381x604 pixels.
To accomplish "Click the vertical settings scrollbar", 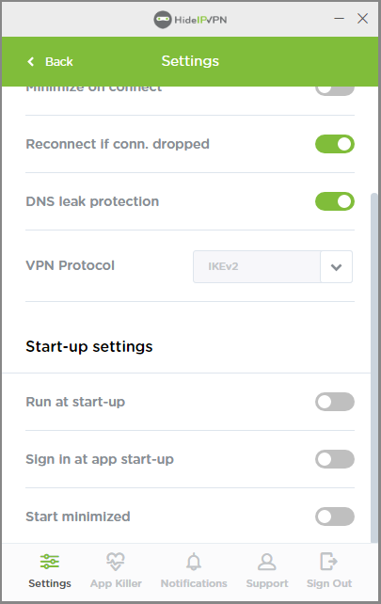I will click(374, 368).
